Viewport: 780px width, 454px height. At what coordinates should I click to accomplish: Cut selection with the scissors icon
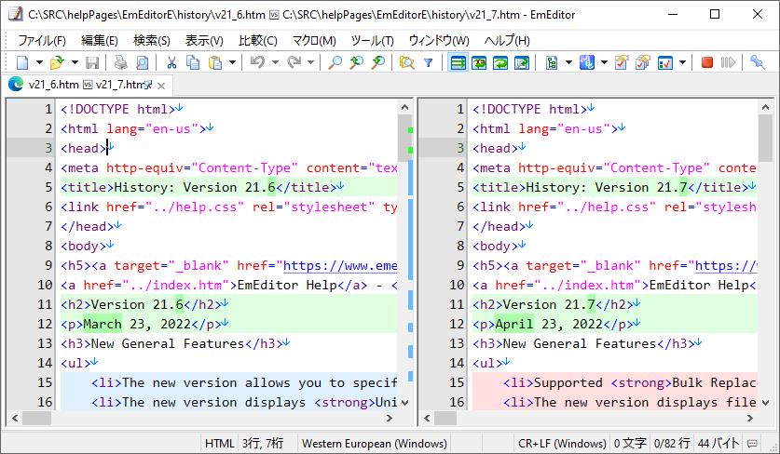171,62
